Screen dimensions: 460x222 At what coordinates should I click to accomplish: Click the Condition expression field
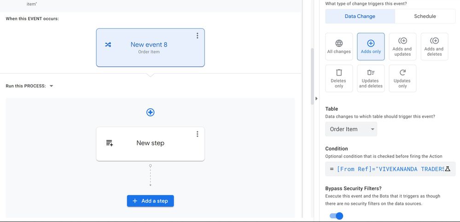[x=390, y=169]
